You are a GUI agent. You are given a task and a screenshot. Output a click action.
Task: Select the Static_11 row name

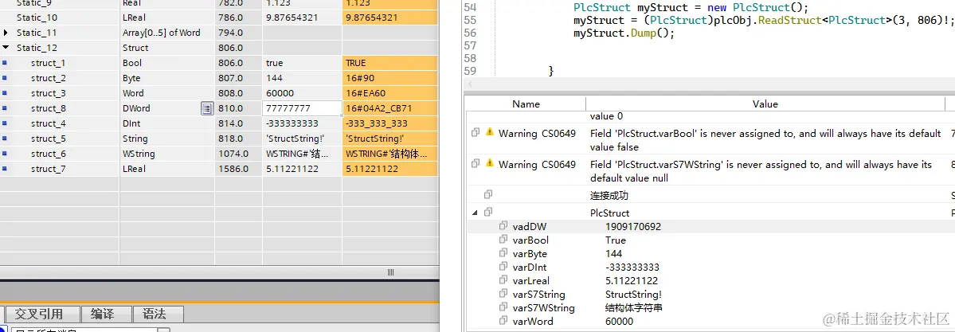37,33
